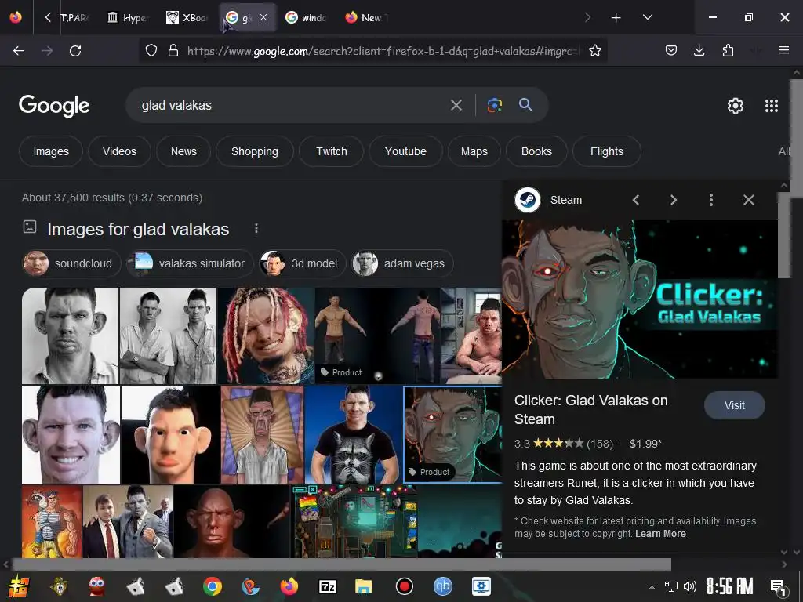Show next image in preview panel

(674, 200)
